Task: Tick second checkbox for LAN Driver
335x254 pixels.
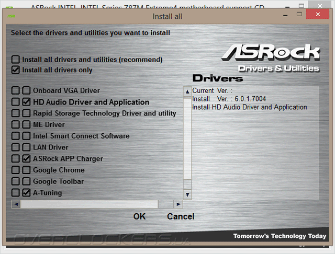Action: click(26, 147)
